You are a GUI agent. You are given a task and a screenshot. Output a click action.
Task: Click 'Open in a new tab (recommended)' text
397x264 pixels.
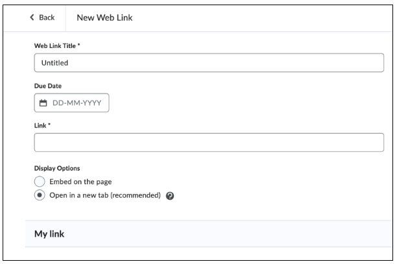pos(105,195)
